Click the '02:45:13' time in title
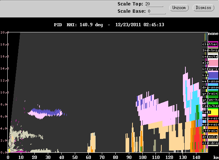219x160 pixels. point(154,25)
